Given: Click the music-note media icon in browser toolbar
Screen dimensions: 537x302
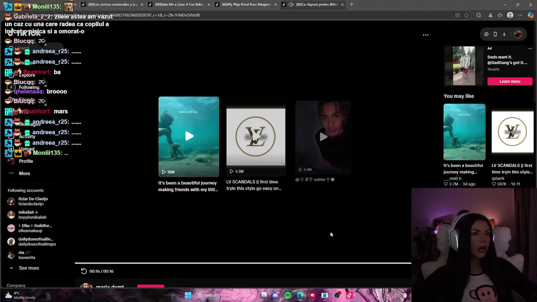Looking at the screenshot, I should pyautogui.click(x=490, y=15).
